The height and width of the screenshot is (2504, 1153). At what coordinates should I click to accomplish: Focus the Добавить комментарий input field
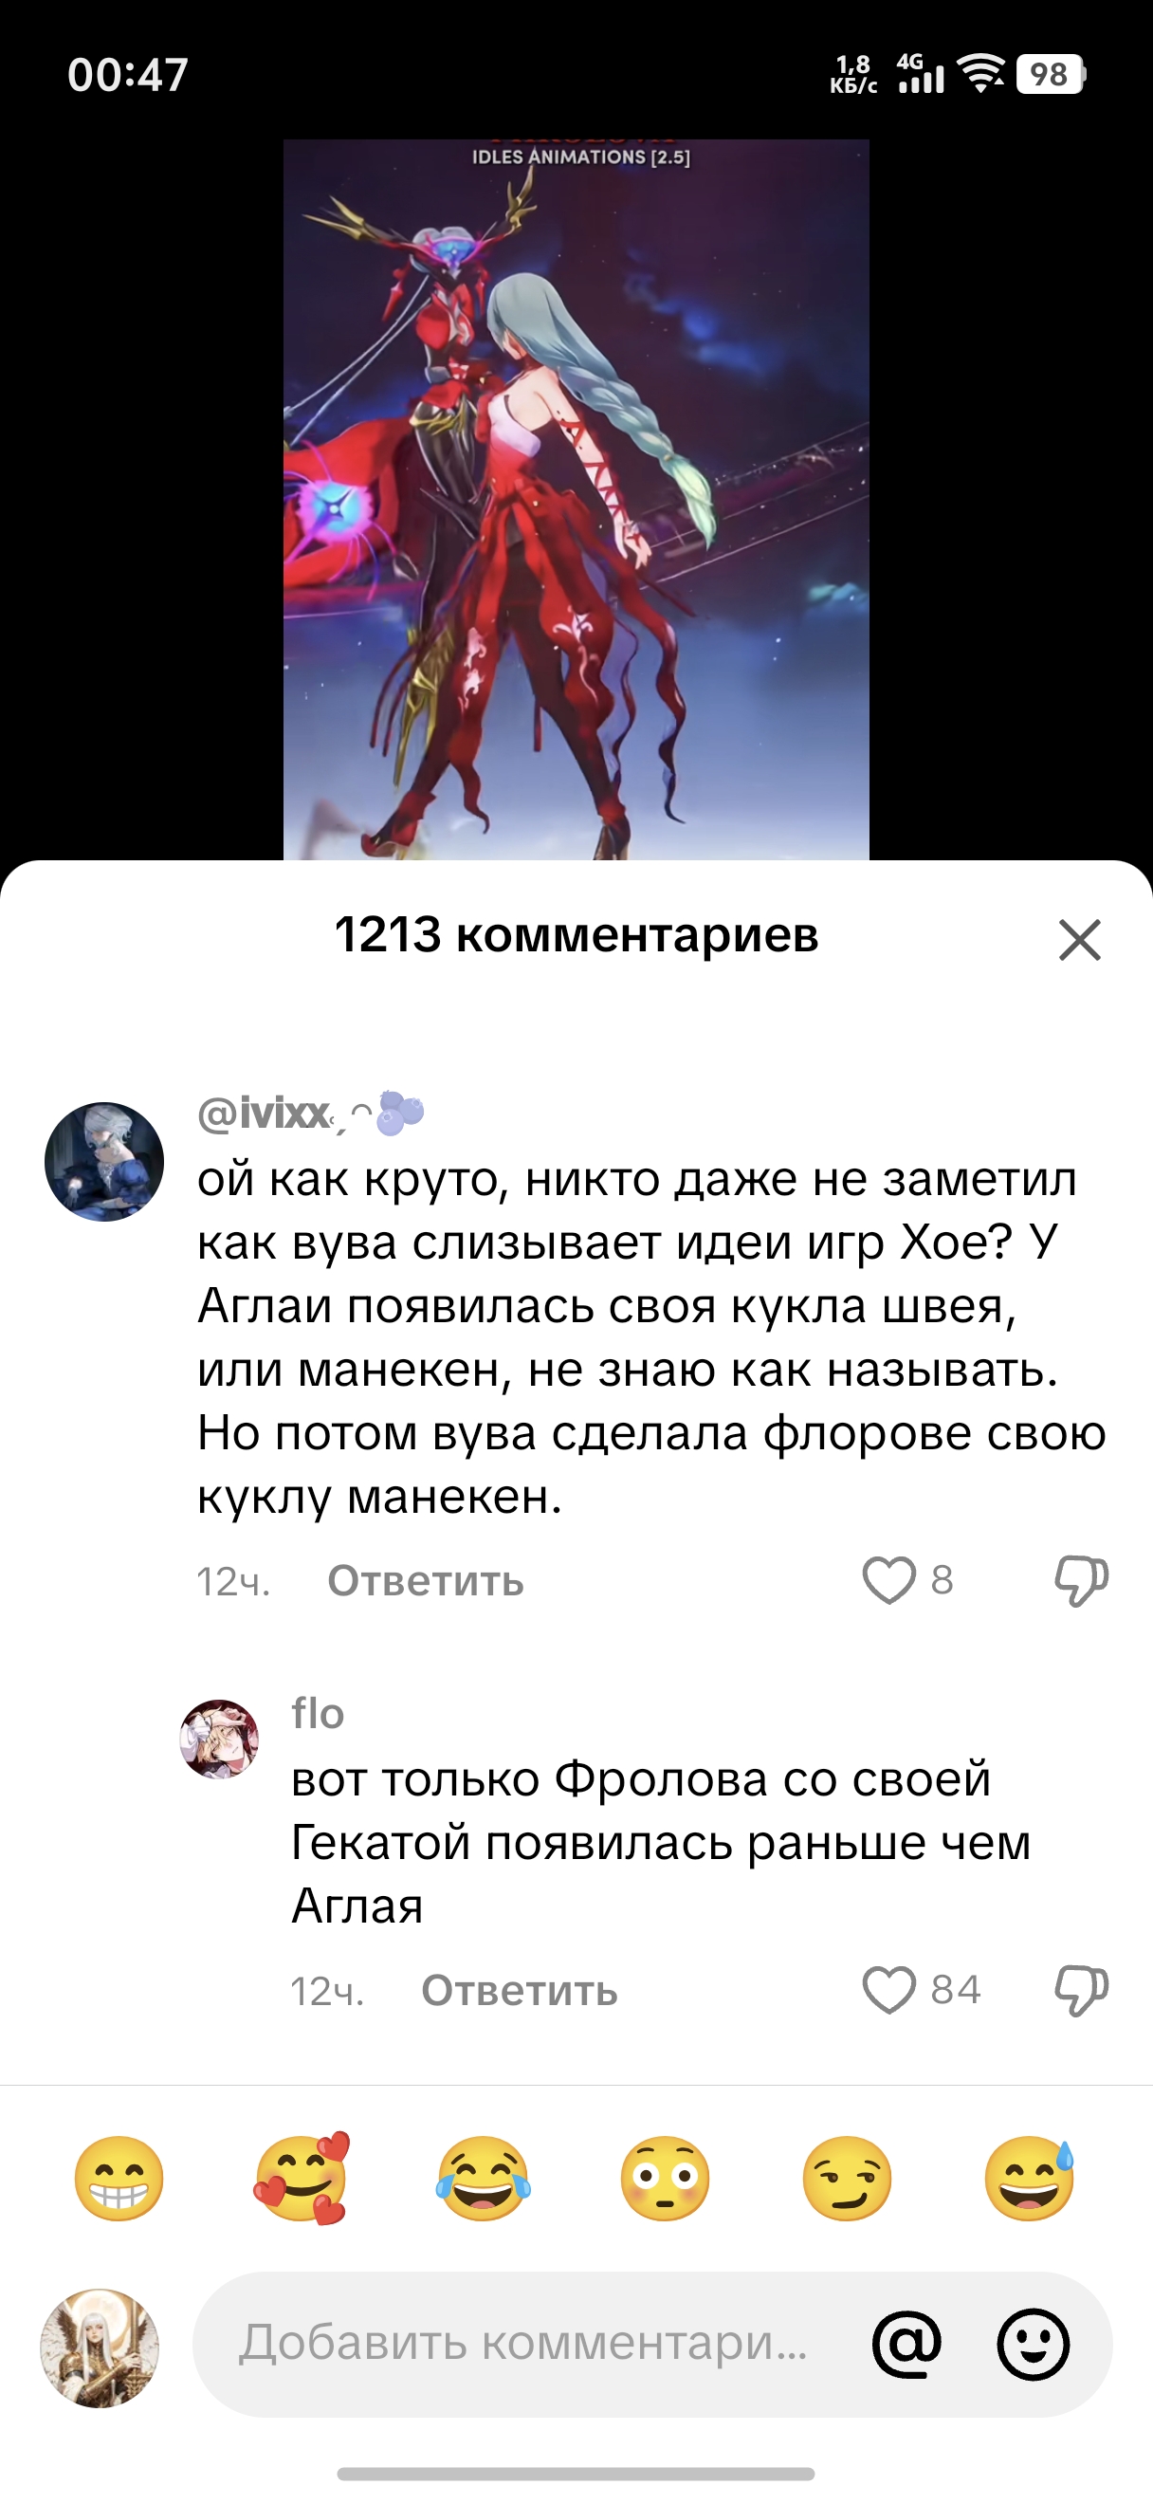(x=524, y=2344)
